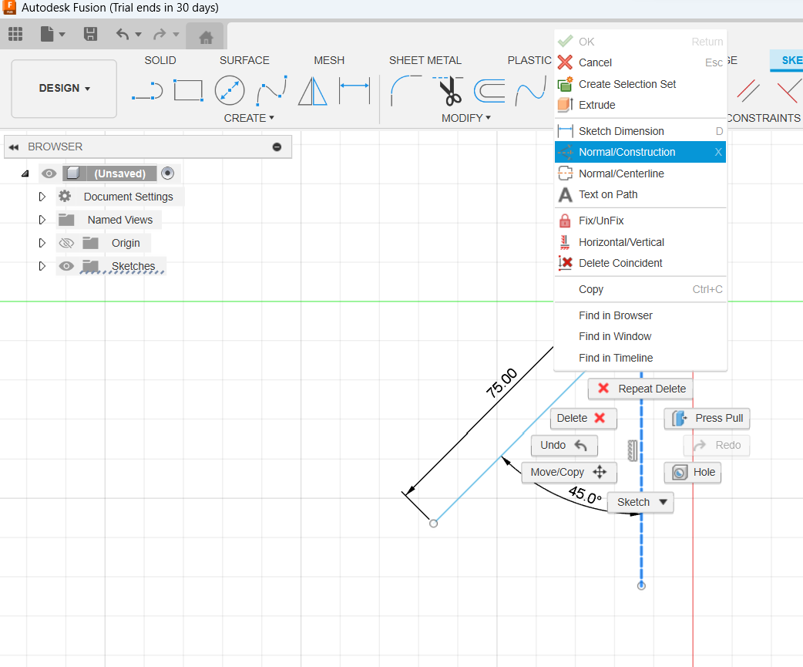Choose Horizontal/Vertical from the context menu

click(640, 242)
